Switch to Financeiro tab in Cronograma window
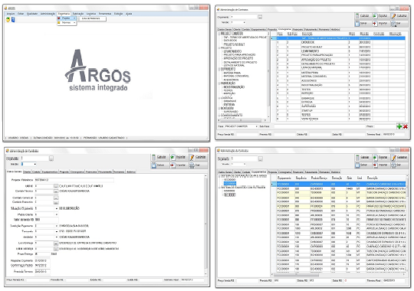 297,29
